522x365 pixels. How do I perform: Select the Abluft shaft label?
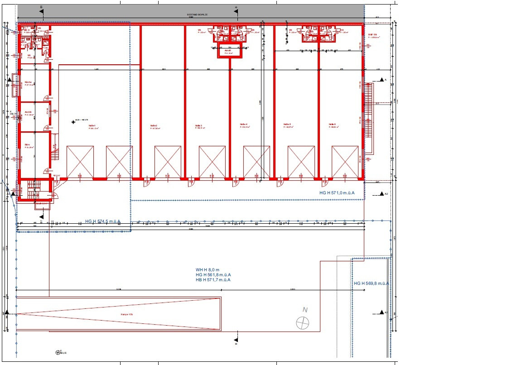point(228,51)
